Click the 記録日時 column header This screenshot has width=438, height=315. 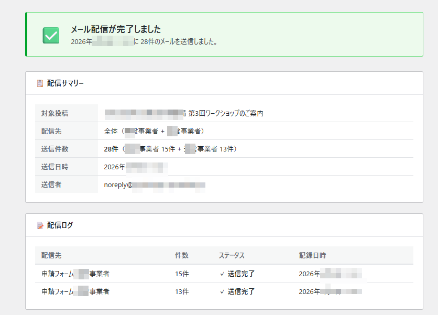313,255
